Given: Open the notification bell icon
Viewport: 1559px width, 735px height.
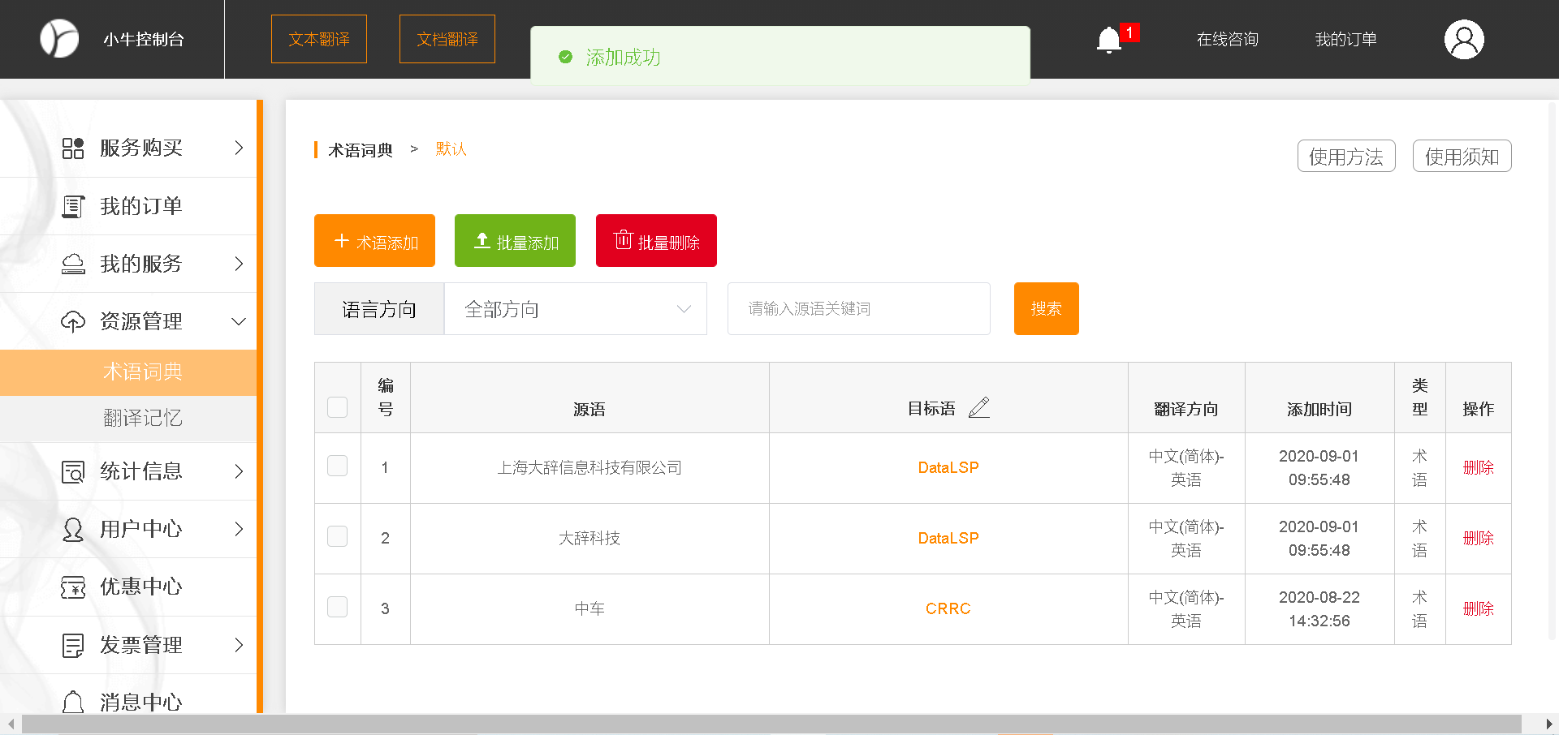Looking at the screenshot, I should 1108,40.
